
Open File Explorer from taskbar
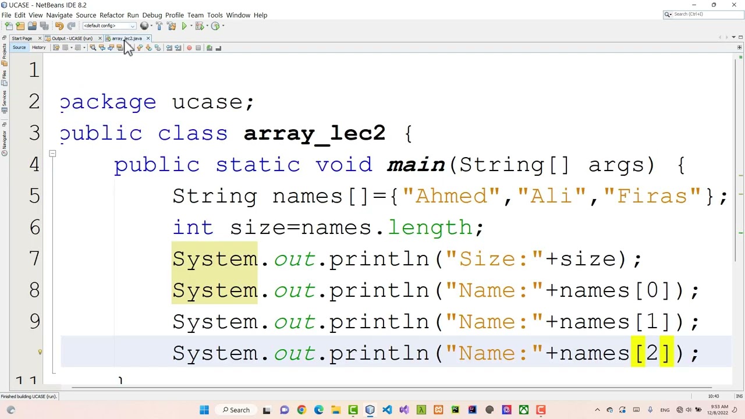pyautogui.click(x=336, y=410)
